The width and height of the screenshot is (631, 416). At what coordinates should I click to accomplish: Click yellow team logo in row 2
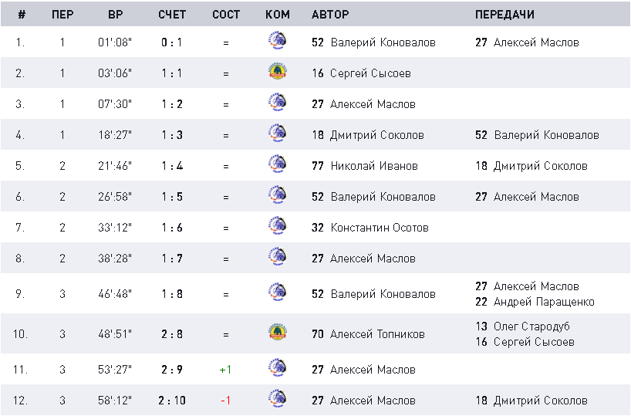277,71
